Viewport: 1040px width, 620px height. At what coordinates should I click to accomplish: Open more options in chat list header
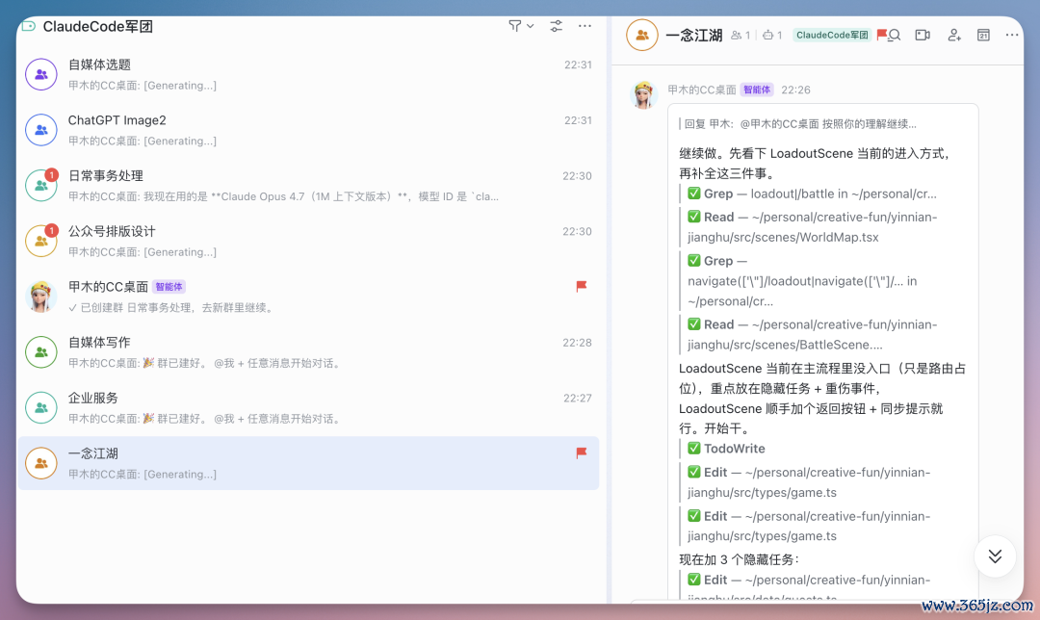click(x=585, y=26)
